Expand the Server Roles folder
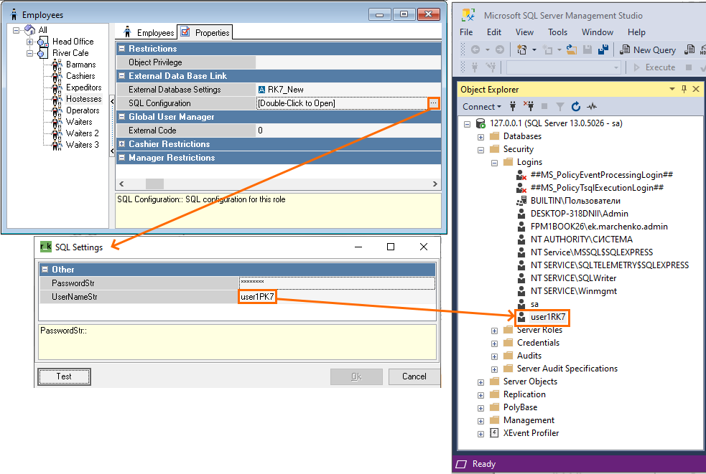The image size is (706, 474). point(494,331)
